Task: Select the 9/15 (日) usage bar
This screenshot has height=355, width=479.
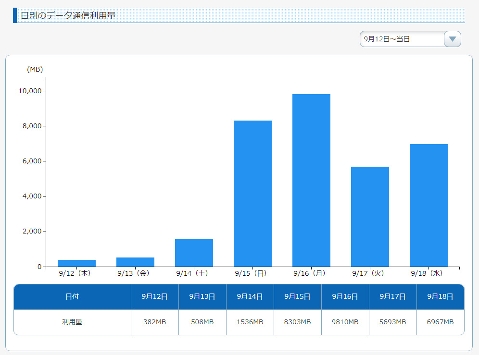Action: coord(252,194)
